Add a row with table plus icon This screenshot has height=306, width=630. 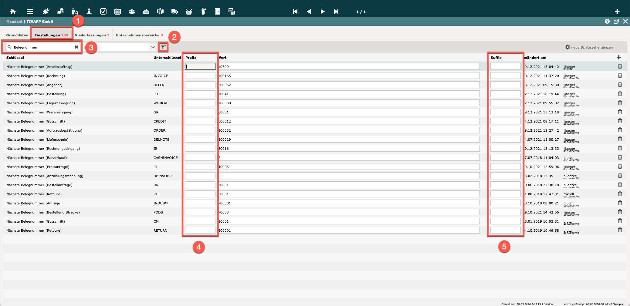[x=618, y=57]
